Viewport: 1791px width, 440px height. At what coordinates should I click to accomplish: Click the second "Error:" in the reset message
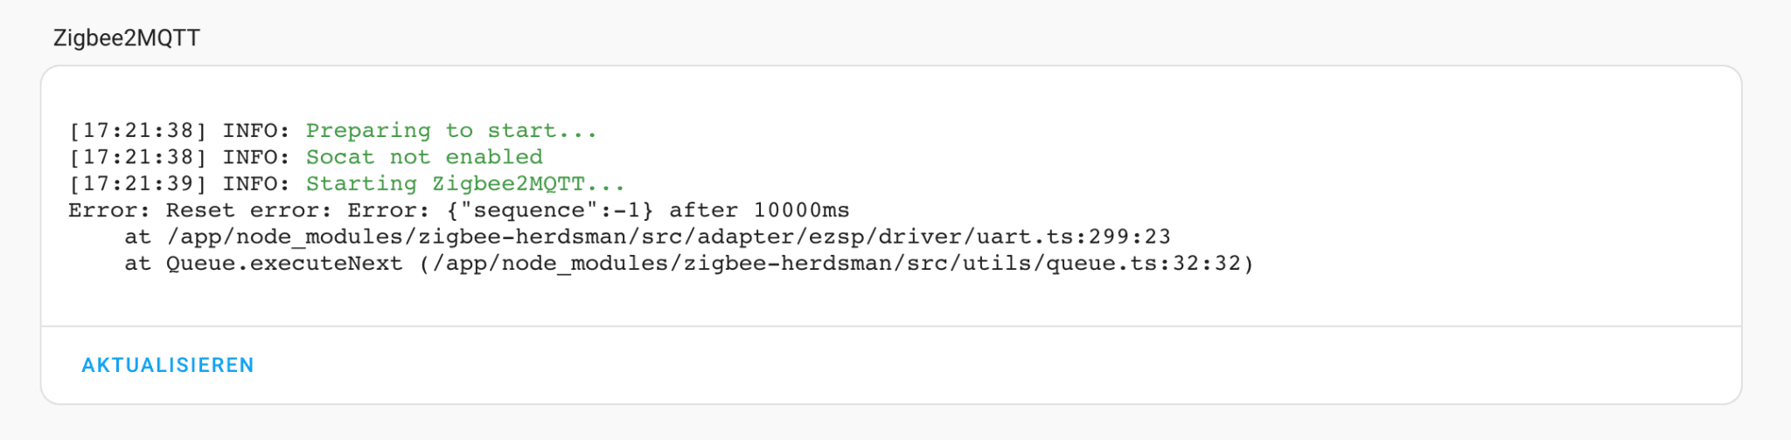pyautogui.click(x=389, y=210)
